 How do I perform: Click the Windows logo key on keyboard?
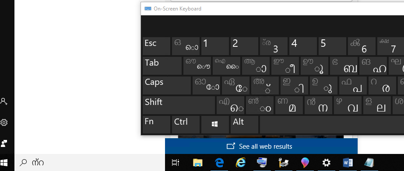tap(215, 125)
